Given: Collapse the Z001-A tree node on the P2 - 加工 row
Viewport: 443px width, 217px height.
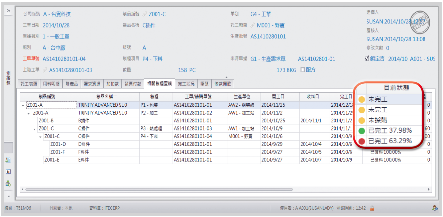Looking at the screenshot, I should [28, 113].
